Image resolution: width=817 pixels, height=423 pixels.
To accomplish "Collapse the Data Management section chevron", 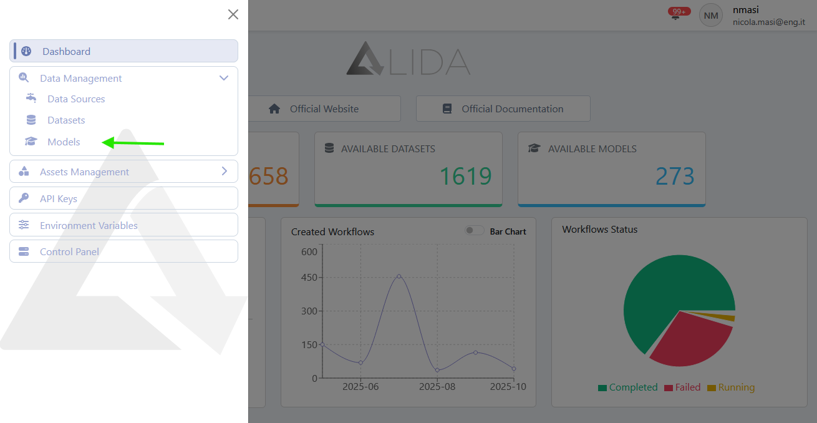I will point(224,78).
